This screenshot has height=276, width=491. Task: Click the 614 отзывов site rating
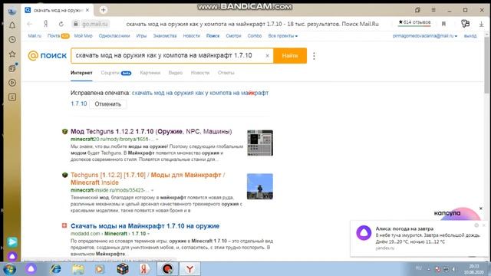click(x=414, y=22)
